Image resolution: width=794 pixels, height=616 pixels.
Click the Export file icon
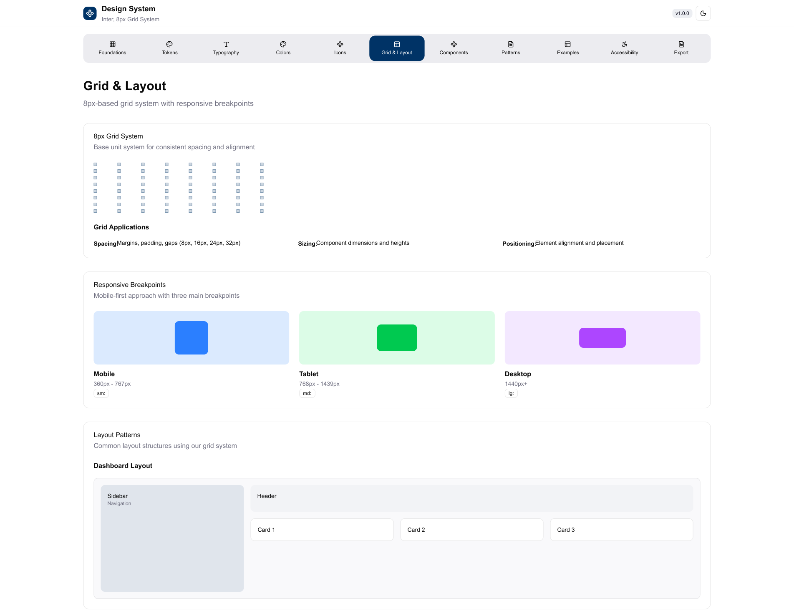[681, 44]
